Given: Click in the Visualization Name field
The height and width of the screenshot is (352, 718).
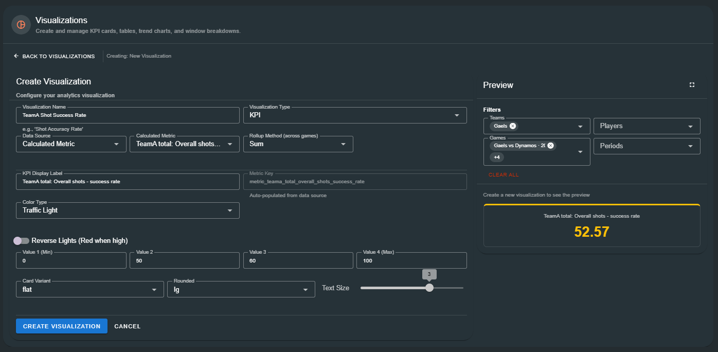Looking at the screenshot, I should [x=128, y=115].
